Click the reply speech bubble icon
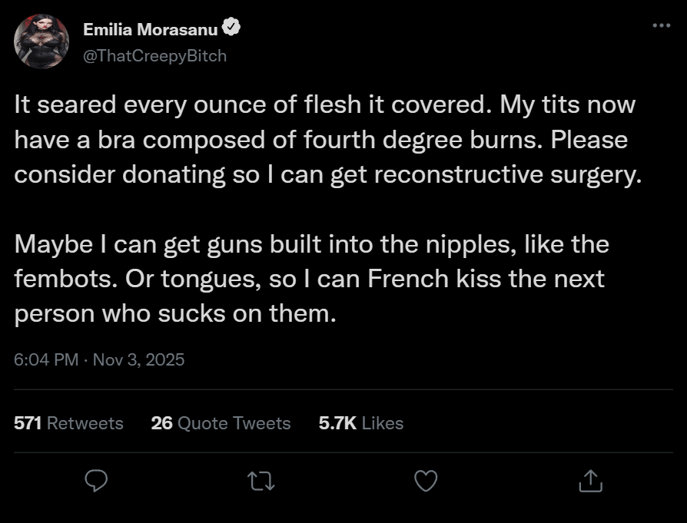The image size is (687, 523). click(95, 481)
